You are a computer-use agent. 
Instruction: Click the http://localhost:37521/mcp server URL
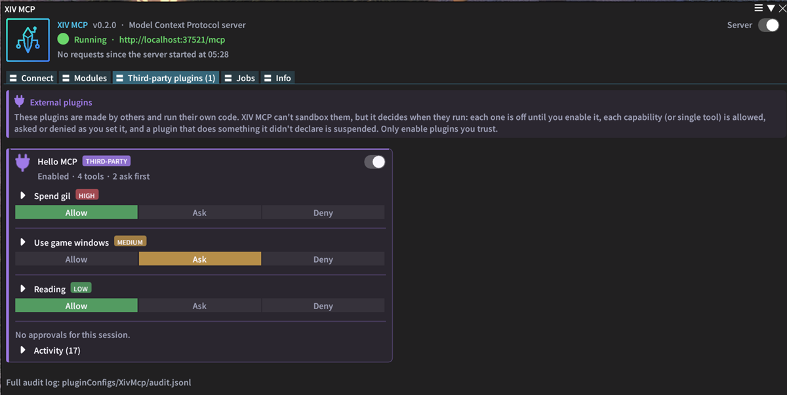(x=172, y=40)
